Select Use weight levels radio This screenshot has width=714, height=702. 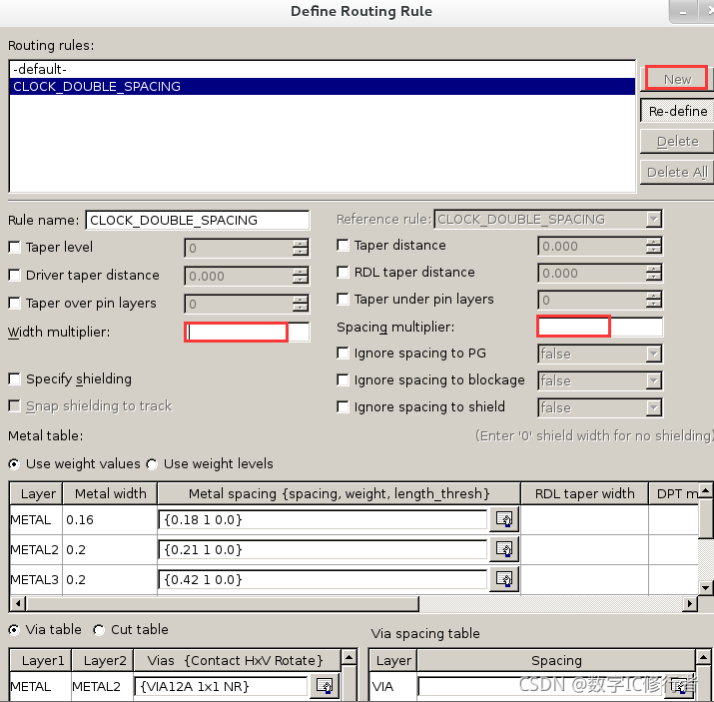coord(152,464)
